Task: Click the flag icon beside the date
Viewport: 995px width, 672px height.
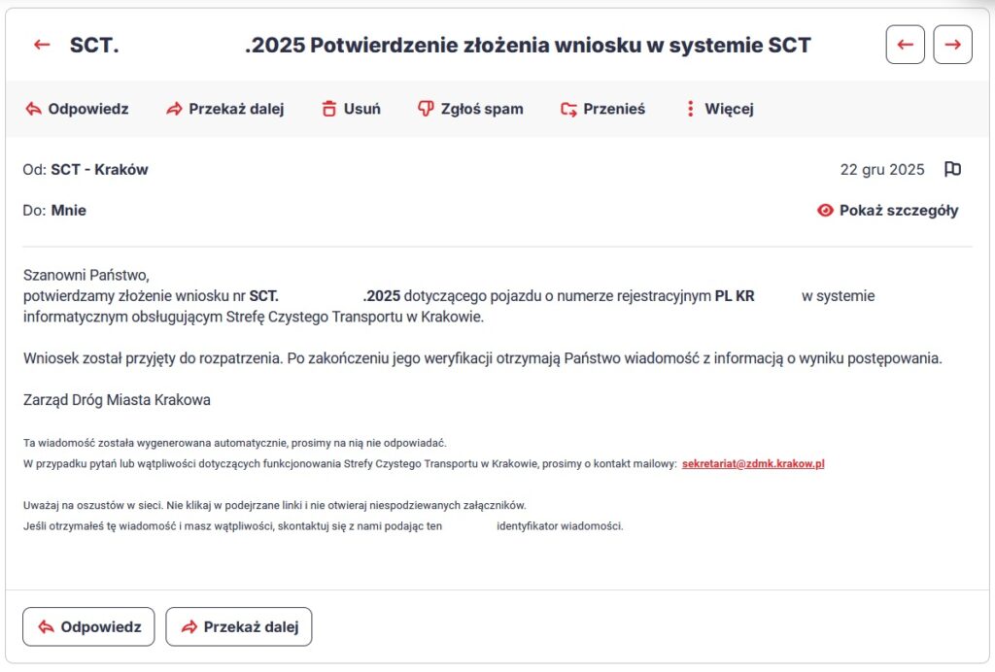Action: (x=952, y=170)
